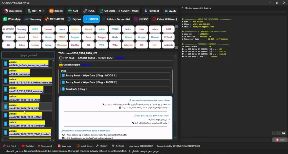Image resolution: width=288 pixels, height=154 pixels.
Task: Filter models by OPPO brand
Action: [35, 29]
